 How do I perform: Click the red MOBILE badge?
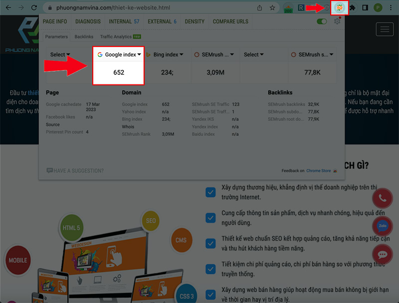[18, 260]
